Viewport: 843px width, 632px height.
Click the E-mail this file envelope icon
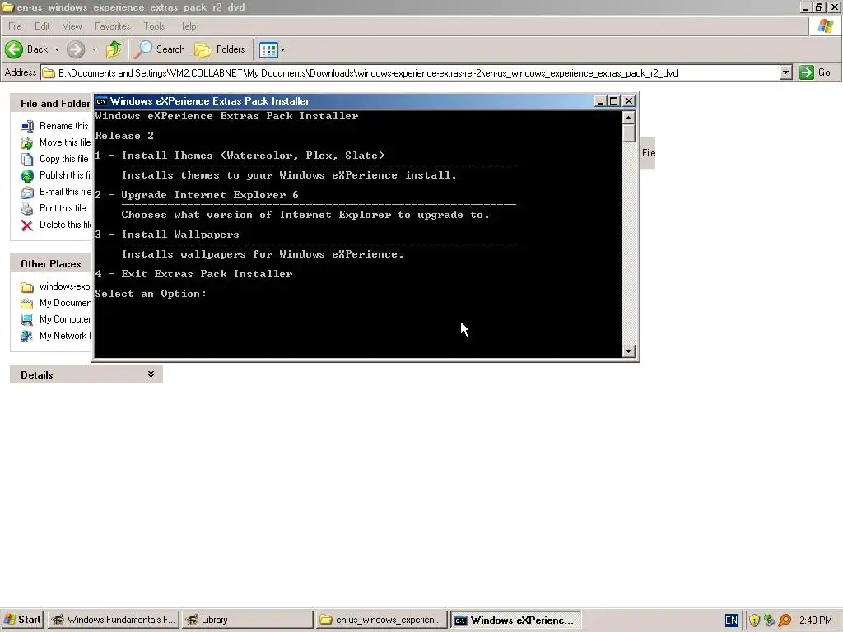[27, 193]
